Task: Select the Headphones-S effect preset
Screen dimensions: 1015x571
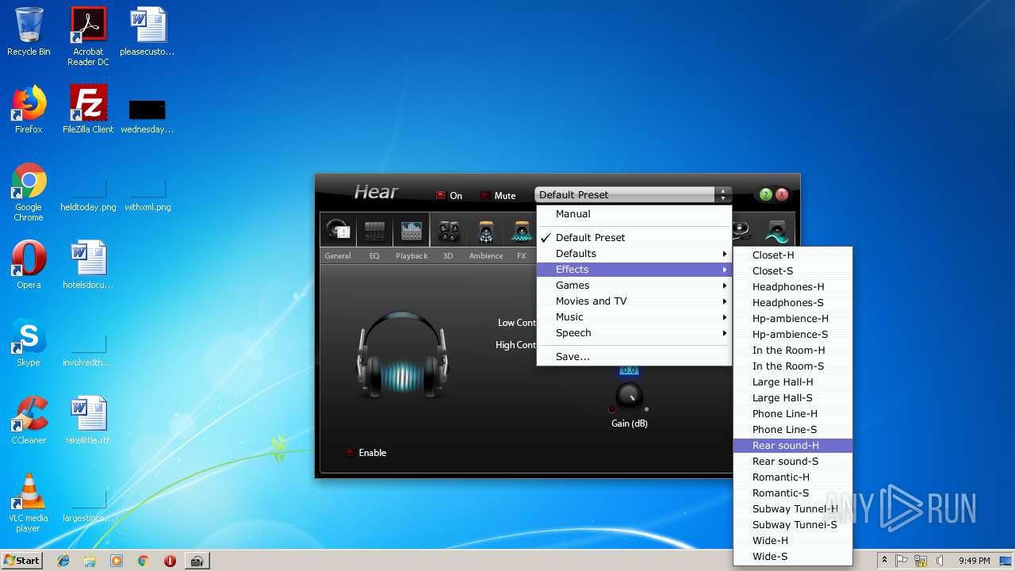Action: pyautogui.click(x=792, y=303)
